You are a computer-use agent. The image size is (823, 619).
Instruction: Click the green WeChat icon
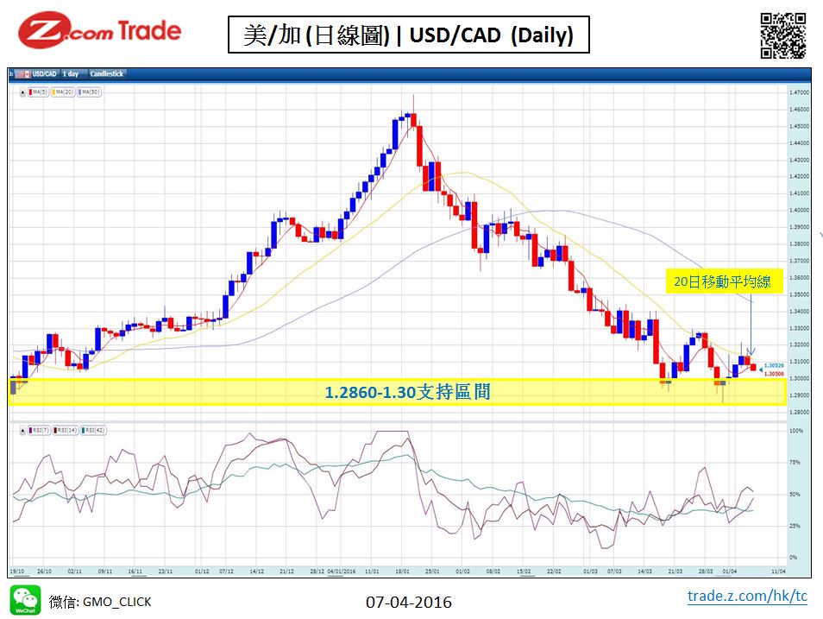25,600
